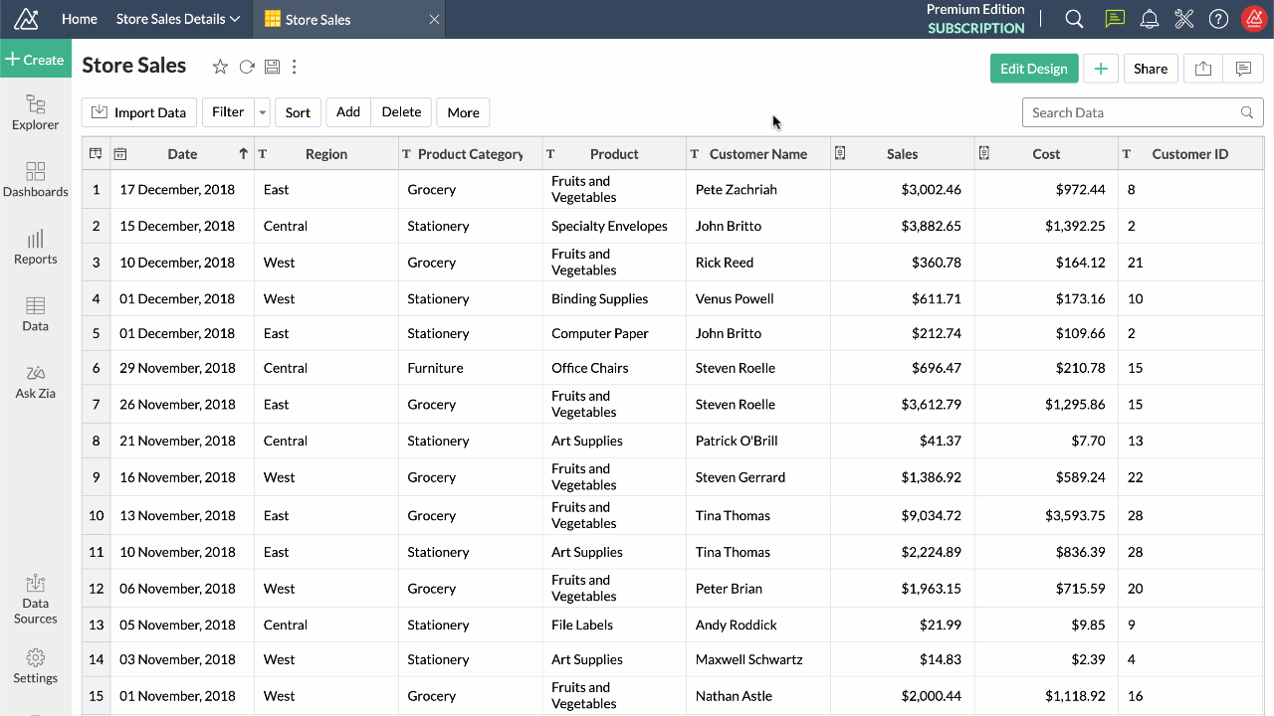Click the Create button
Viewport: 1274px width, 716px height.
coord(35,60)
